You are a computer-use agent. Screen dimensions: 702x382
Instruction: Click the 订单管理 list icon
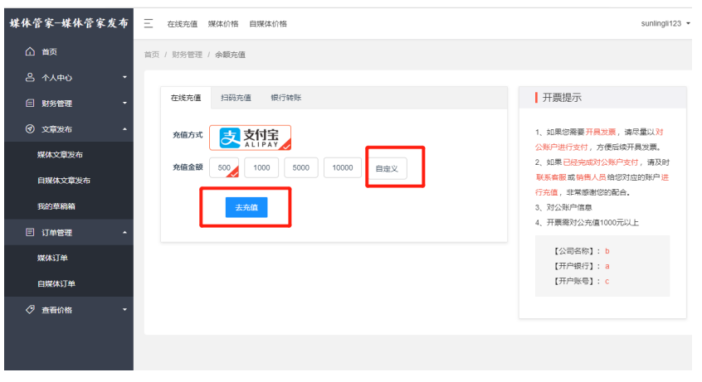tap(30, 233)
